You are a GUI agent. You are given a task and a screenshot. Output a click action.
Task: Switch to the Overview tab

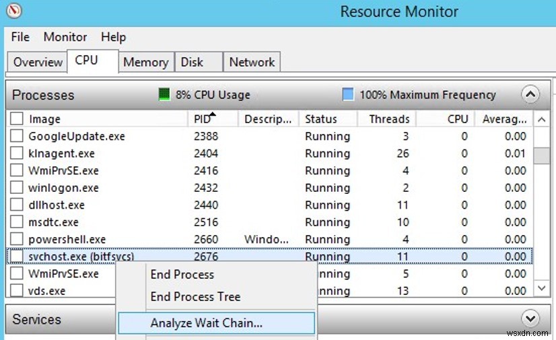(x=38, y=62)
